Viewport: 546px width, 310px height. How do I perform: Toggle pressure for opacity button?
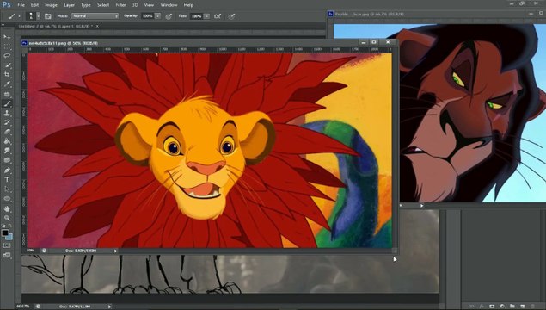[x=169, y=16]
